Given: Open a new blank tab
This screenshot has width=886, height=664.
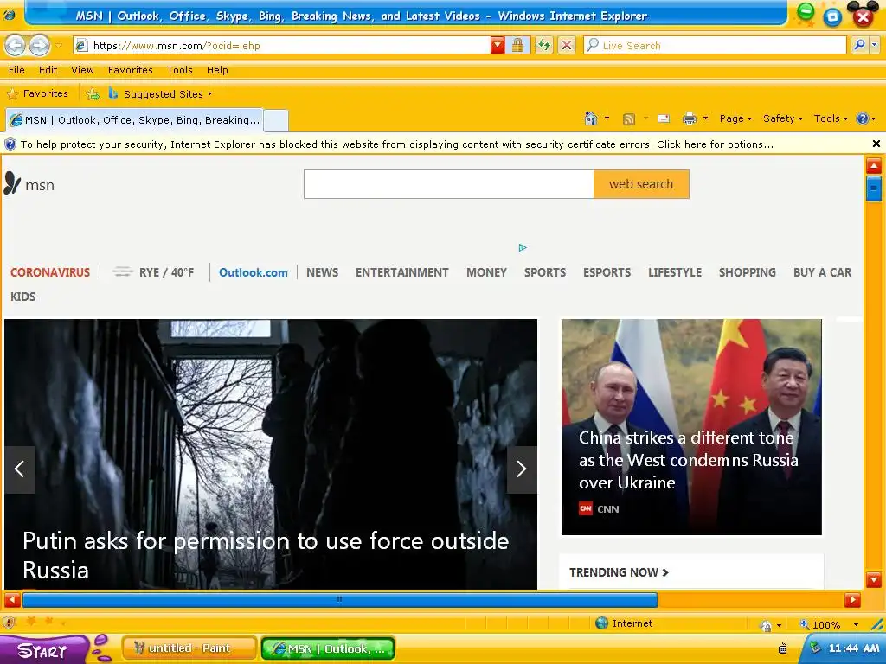Looking at the screenshot, I should 276,120.
